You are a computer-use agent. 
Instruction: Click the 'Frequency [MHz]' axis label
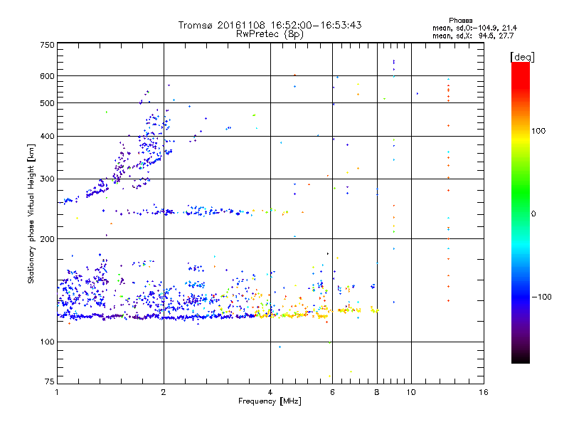pos(270,401)
